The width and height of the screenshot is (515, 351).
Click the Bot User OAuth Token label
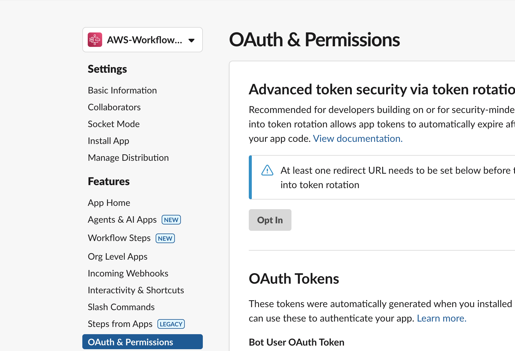[297, 342]
